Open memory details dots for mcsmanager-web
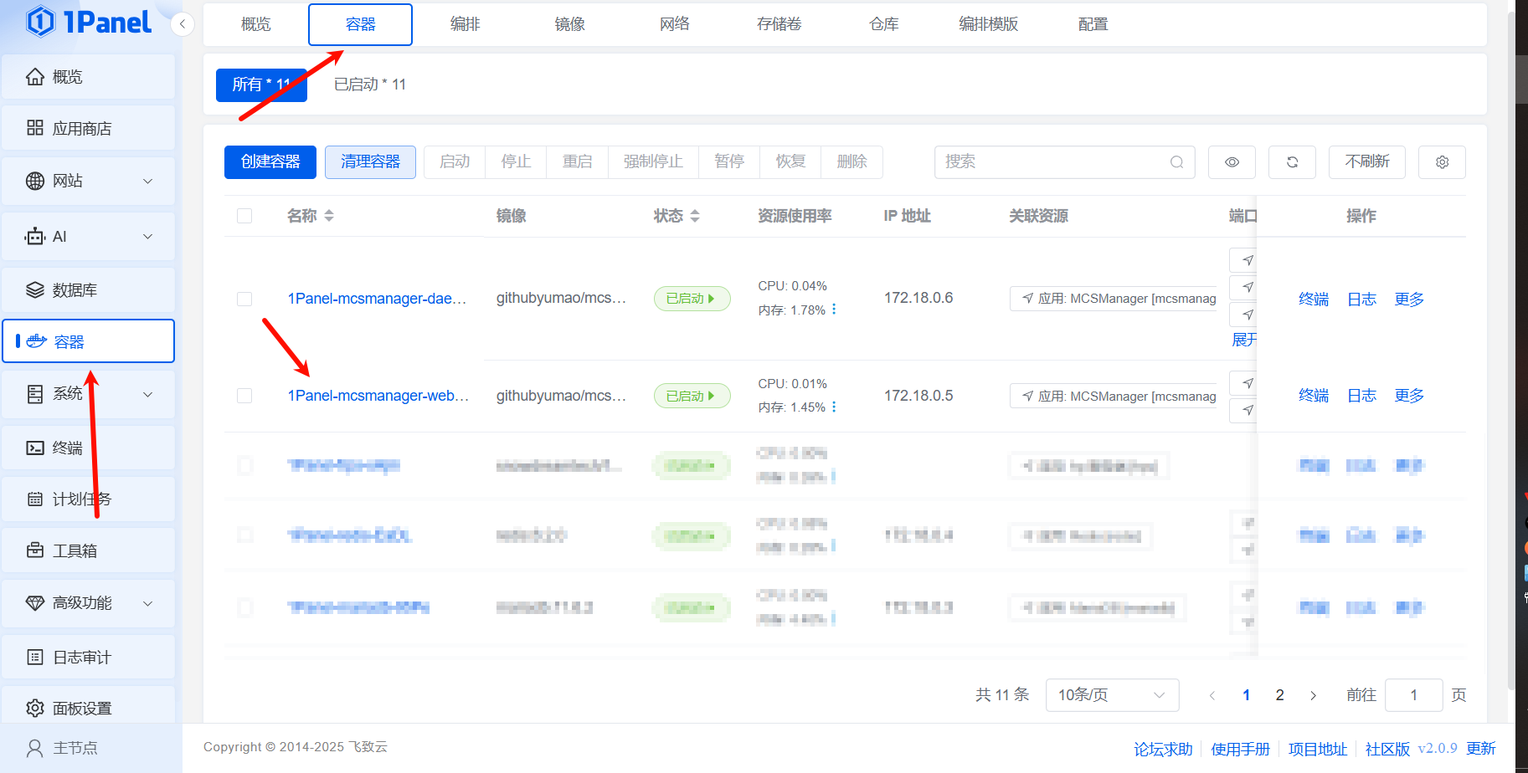 [x=834, y=407]
